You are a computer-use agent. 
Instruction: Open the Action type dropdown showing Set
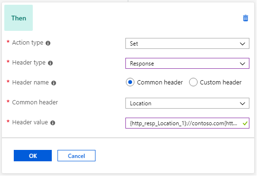click(187, 44)
